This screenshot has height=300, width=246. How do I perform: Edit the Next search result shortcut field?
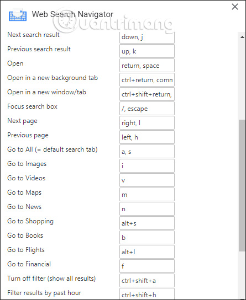tap(147, 37)
